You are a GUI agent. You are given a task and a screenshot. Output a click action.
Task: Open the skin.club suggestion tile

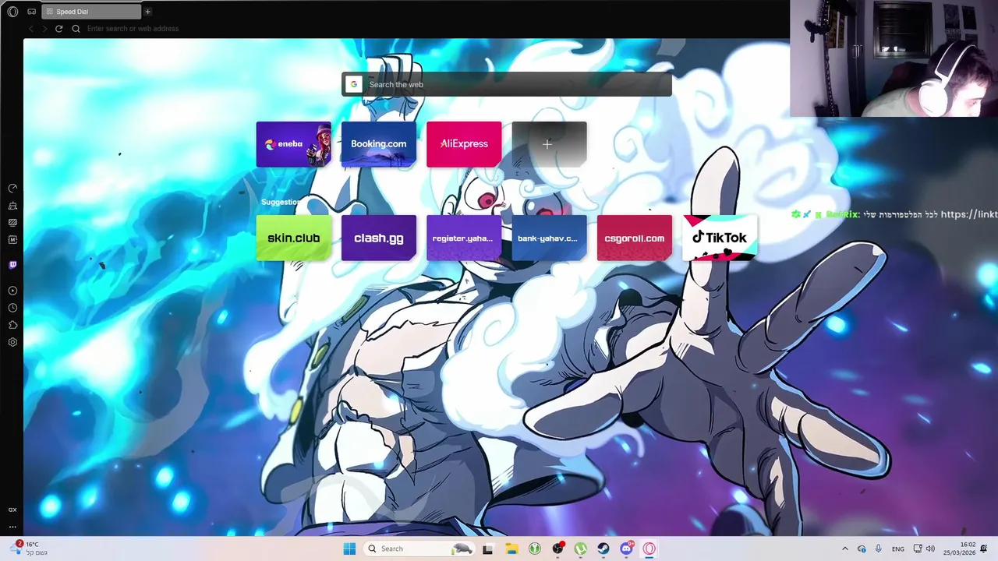294,238
